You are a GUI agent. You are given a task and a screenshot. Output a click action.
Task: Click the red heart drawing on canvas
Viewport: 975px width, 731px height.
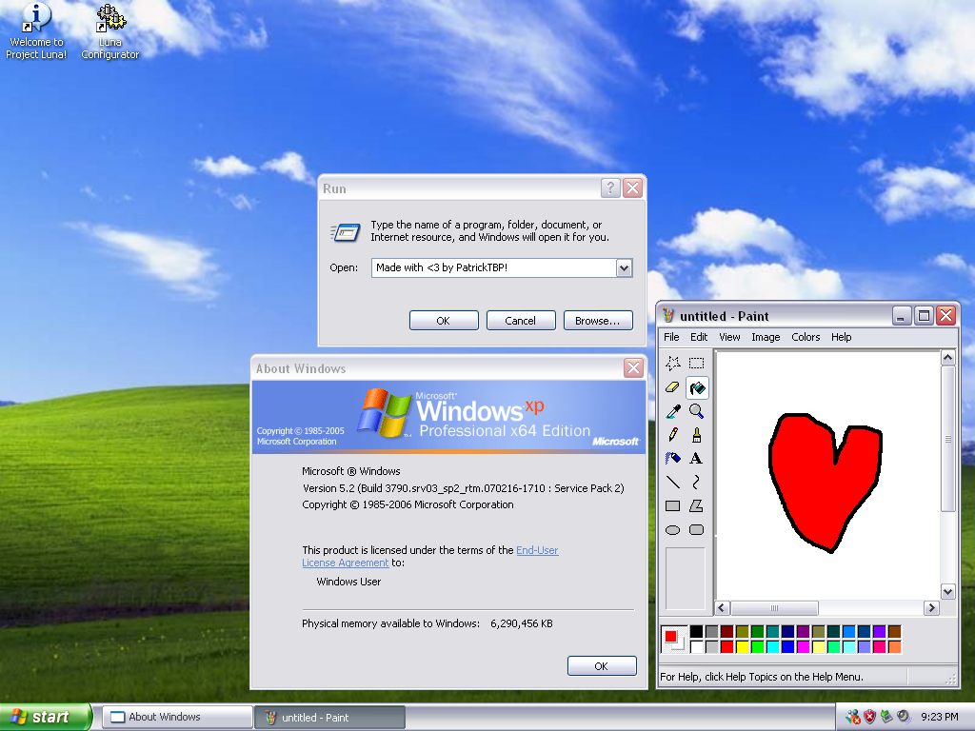click(824, 482)
